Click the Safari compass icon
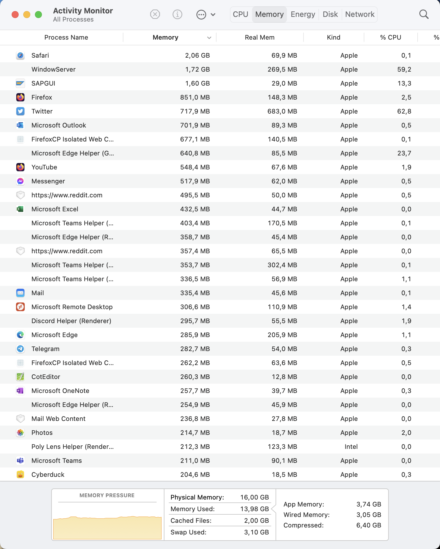Viewport: 440px width, 549px height. pyautogui.click(x=20, y=55)
